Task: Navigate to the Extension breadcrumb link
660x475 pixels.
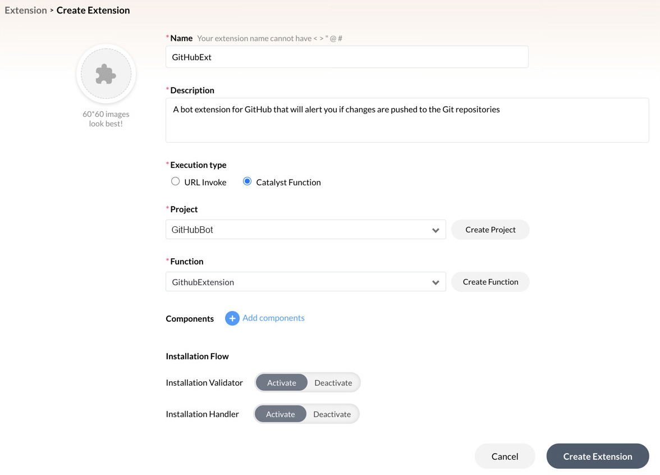Action: click(x=26, y=10)
